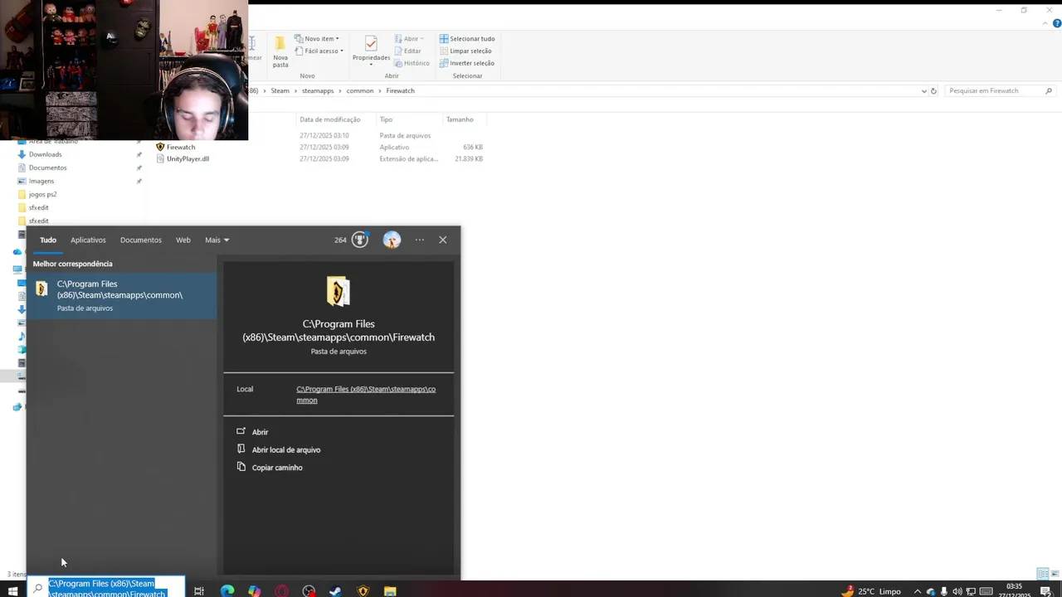Switch to the Aplicativos search tab
The width and height of the screenshot is (1062, 597).
pyautogui.click(x=88, y=240)
